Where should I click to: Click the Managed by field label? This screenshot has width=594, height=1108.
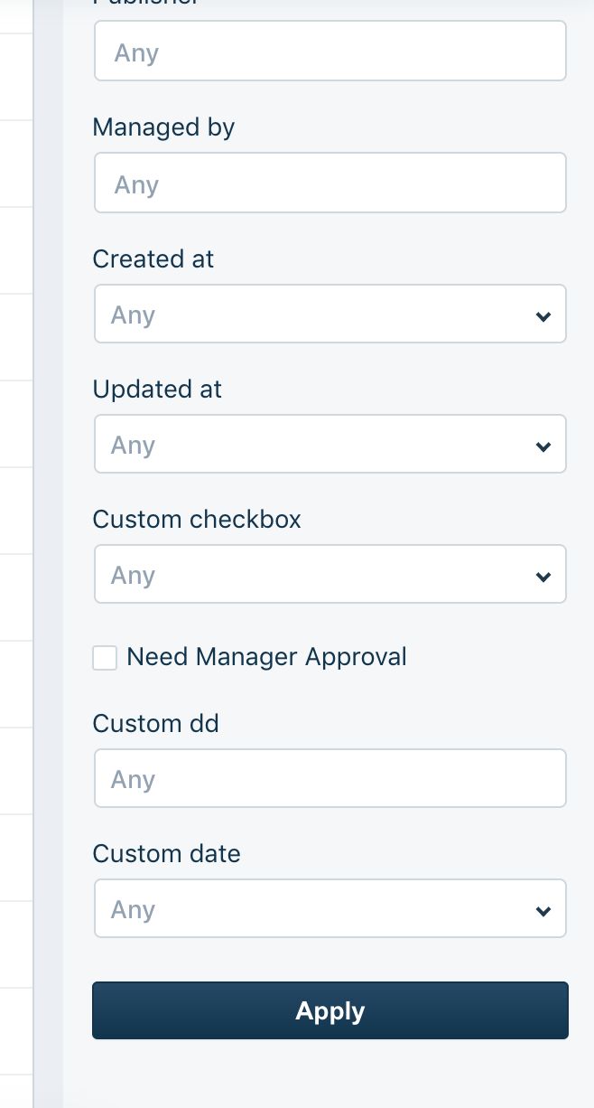(x=163, y=127)
